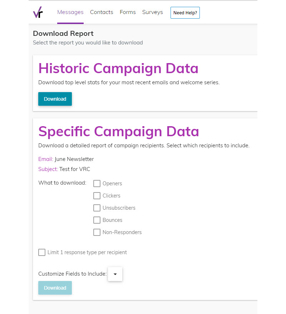Enable the Clickers checkbox

(x=97, y=196)
